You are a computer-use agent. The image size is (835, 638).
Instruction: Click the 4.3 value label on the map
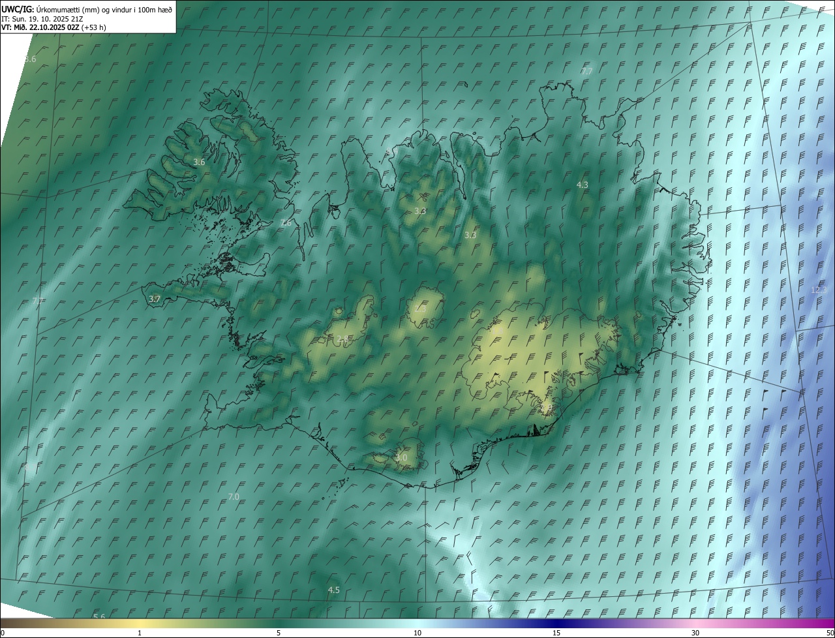(x=582, y=185)
